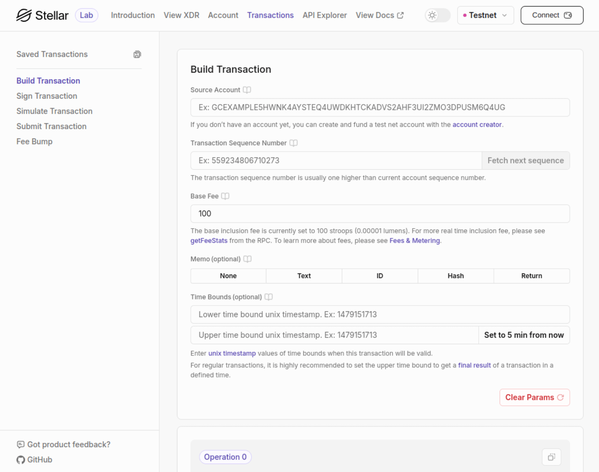This screenshot has height=472, width=599.
Task: Open Memo info book icon
Action: tap(247, 259)
